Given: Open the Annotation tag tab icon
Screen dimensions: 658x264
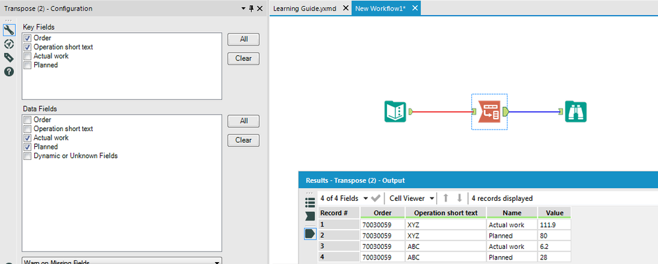Looking at the screenshot, I should pos(9,58).
